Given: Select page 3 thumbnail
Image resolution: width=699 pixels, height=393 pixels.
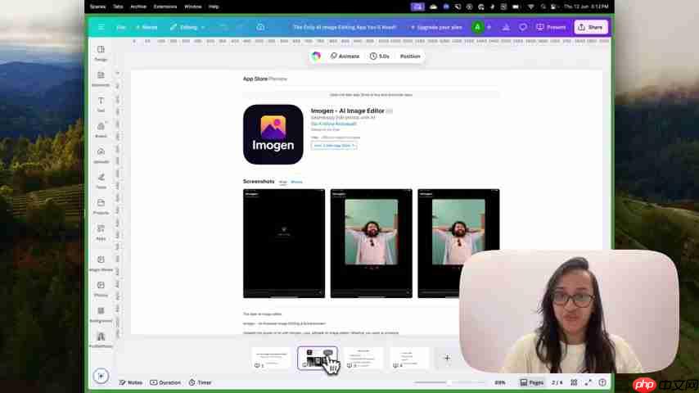Looking at the screenshot, I should (x=363, y=358).
